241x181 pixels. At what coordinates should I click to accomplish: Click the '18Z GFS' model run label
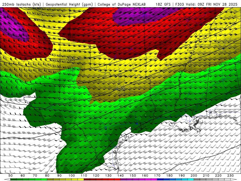point(163,5)
